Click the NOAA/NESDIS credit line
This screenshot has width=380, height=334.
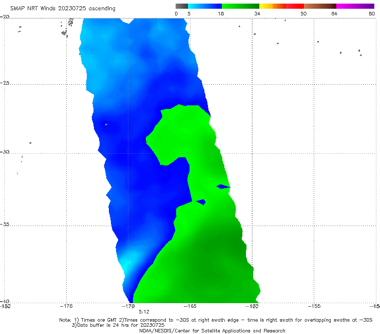click(x=212, y=331)
